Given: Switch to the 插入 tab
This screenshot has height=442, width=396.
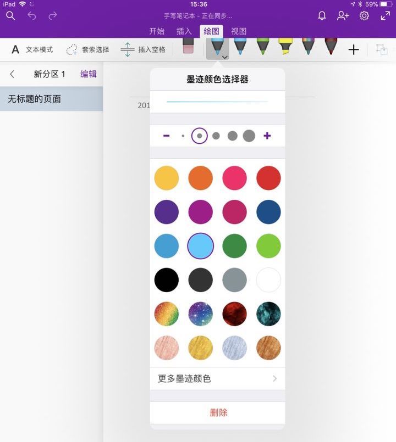Looking at the screenshot, I should coord(184,31).
